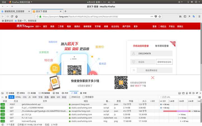Filter requests by WS
Screen dimensions: 202x126
click(x=58, y=97)
